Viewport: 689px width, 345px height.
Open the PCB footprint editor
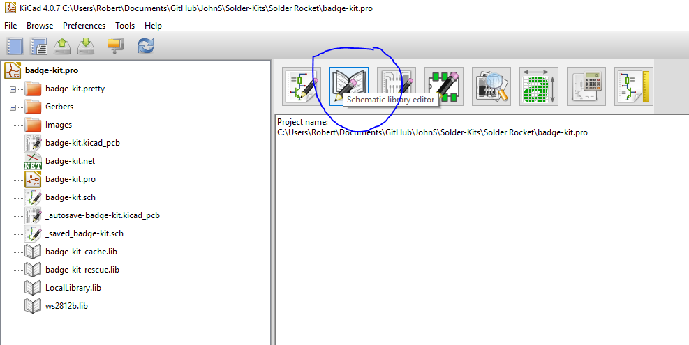point(444,86)
